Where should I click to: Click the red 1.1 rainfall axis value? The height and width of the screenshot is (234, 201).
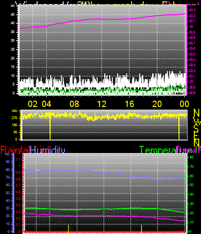click(18, 160)
